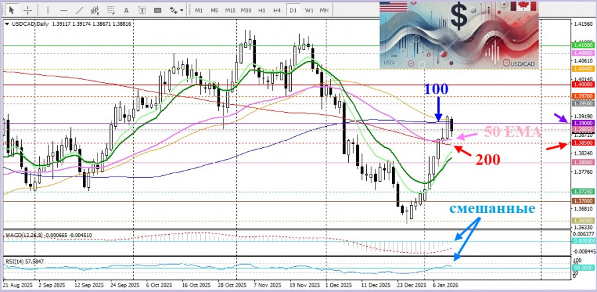Viewport: 597px width, 292px height.
Task: Select the rectangle shape tool
Action: [x=157, y=10]
